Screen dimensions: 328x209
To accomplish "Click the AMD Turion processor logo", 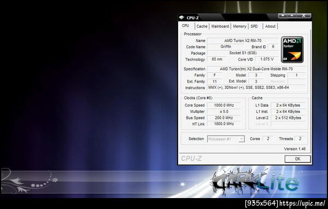I will coord(292,50).
